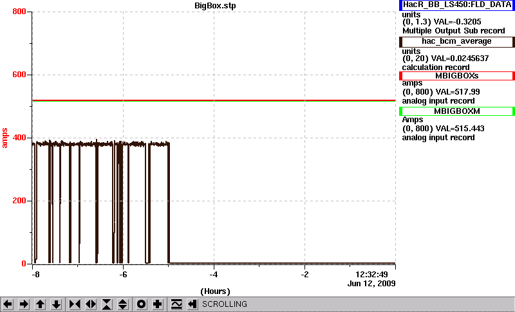Image resolution: width=515 pixels, height=312 pixels.
Task: Zoom in horizontally with the bowtie icon
Action: click(75, 304)
